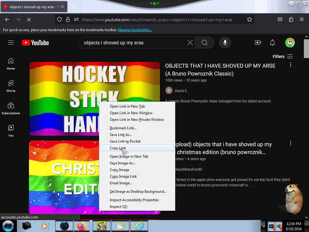Close the YouTube browser tab
309x232 pixels.
(62, 7)
